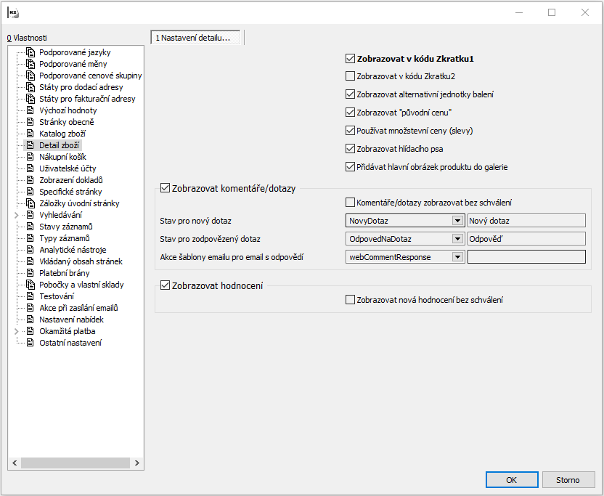Click the page icon beside Testování

30,296
